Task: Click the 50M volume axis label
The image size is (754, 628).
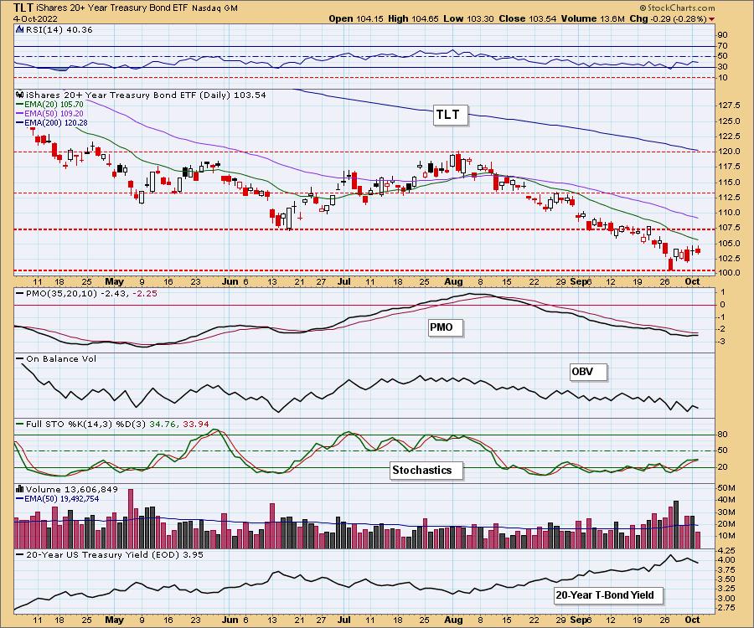Action: point(726,488)
